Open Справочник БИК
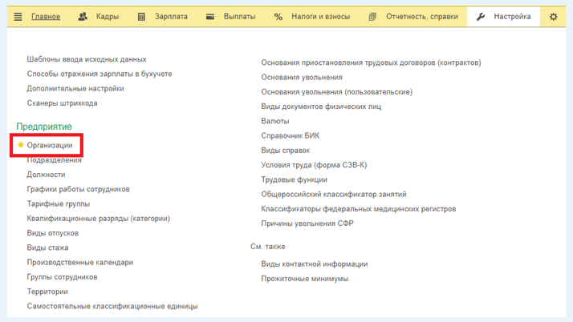 291,135
